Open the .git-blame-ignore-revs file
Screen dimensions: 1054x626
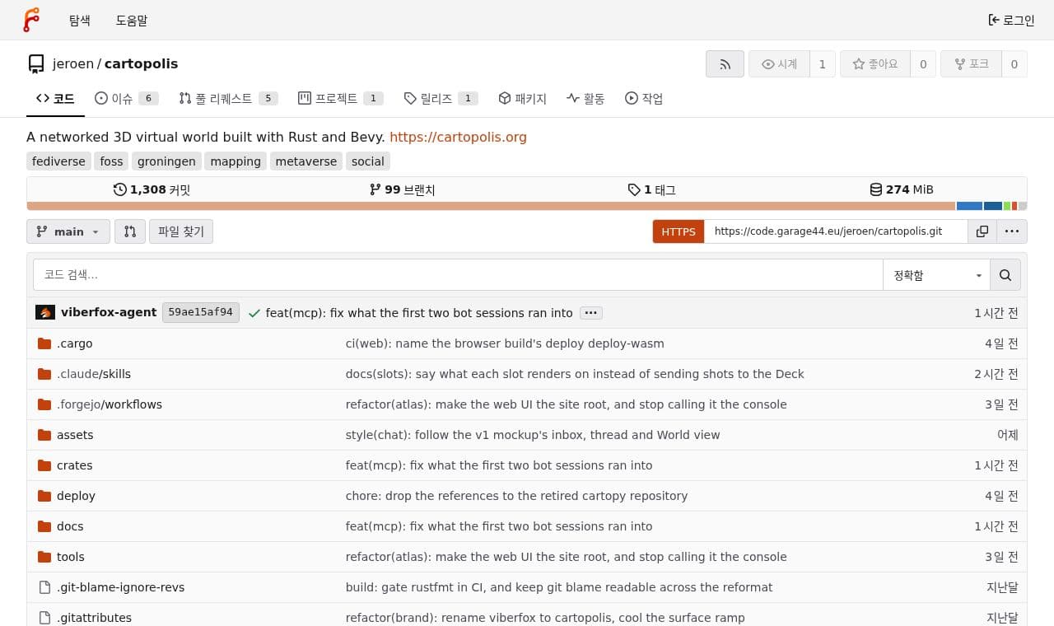120,587
